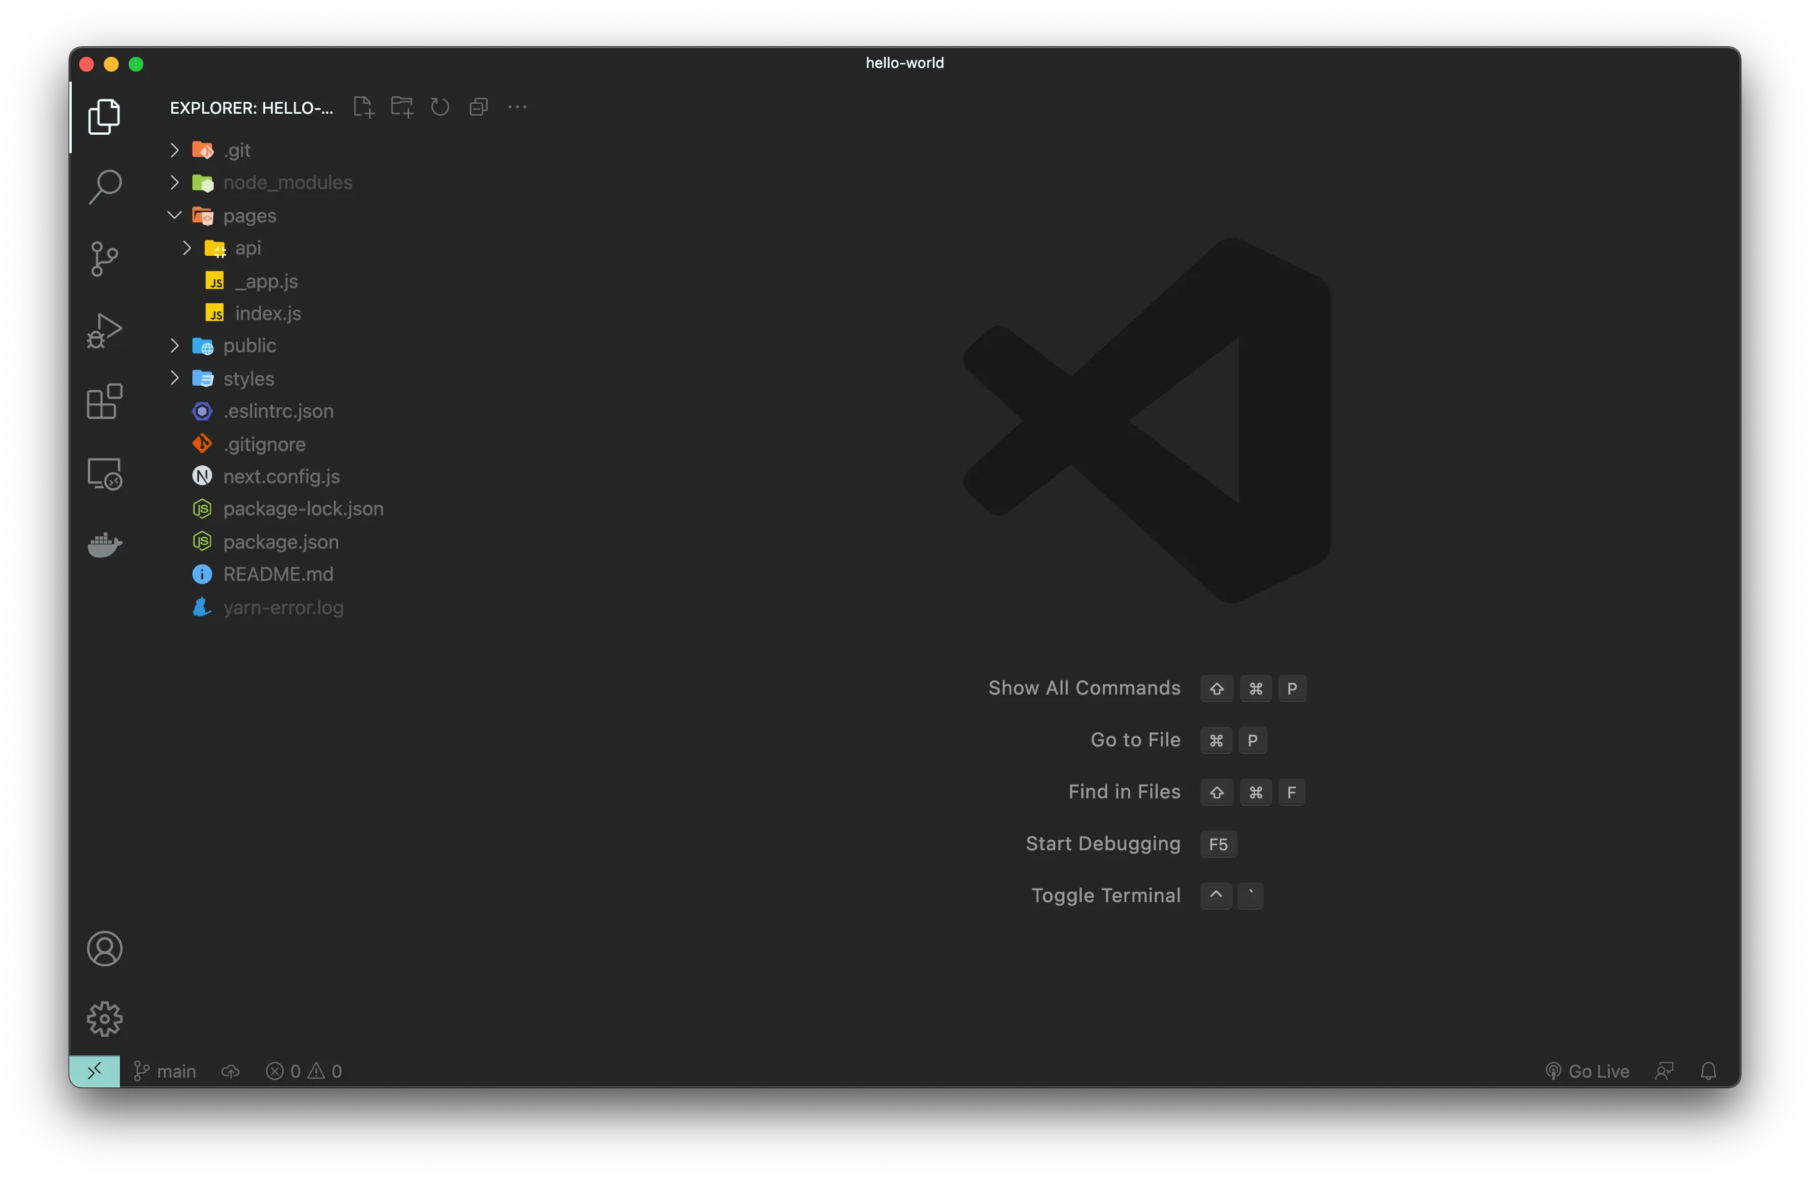Click the New Folder icon in Explorer

pos(402,107)
